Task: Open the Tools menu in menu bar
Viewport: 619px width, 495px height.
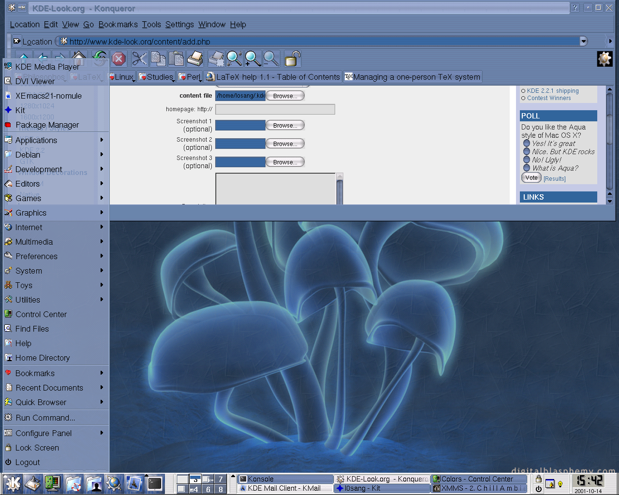Action: point(151,24)
